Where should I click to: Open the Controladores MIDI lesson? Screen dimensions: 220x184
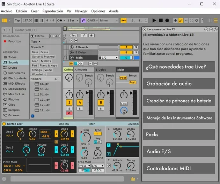click(179, 168)
